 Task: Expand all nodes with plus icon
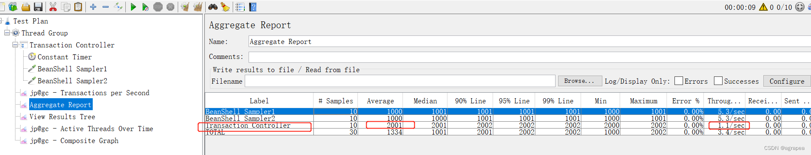(93, 7)
